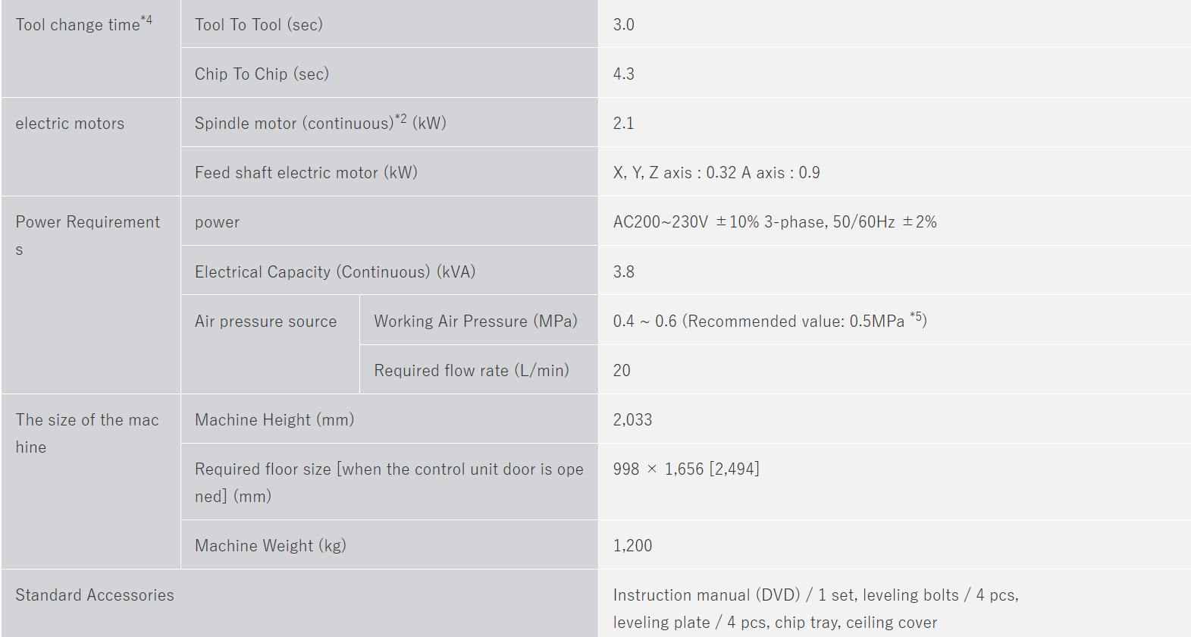The image size is (1191, 637).
Task: Click the Electrical Capacity (Continuous) label
Action: 334,272
